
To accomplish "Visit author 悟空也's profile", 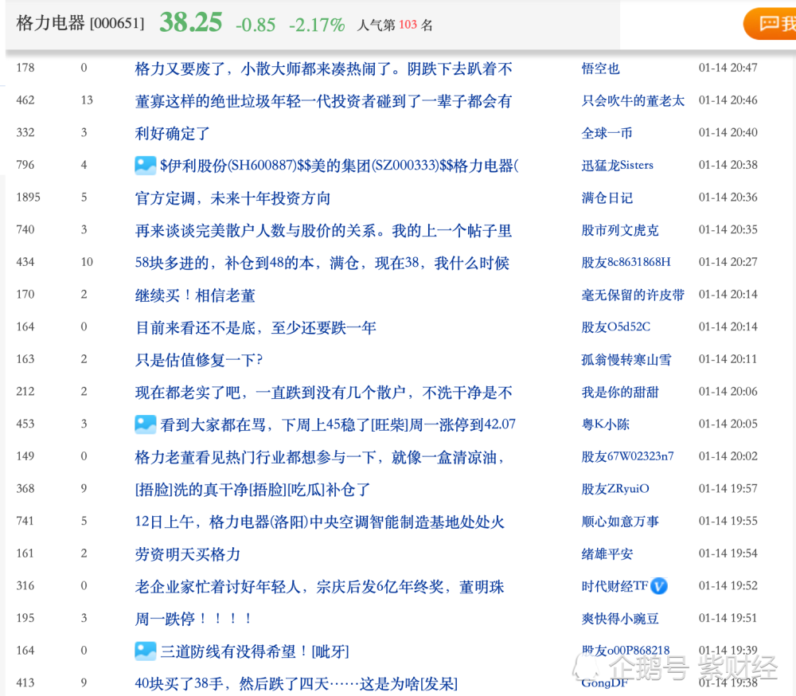I will pyautogui.click(x=600, y=68).
